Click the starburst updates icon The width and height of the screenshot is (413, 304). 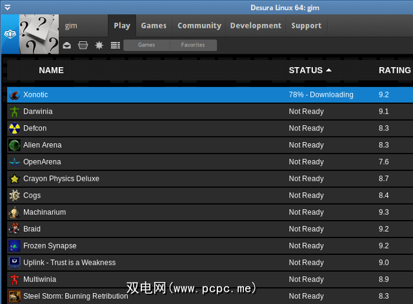click(x=99, y=45)
